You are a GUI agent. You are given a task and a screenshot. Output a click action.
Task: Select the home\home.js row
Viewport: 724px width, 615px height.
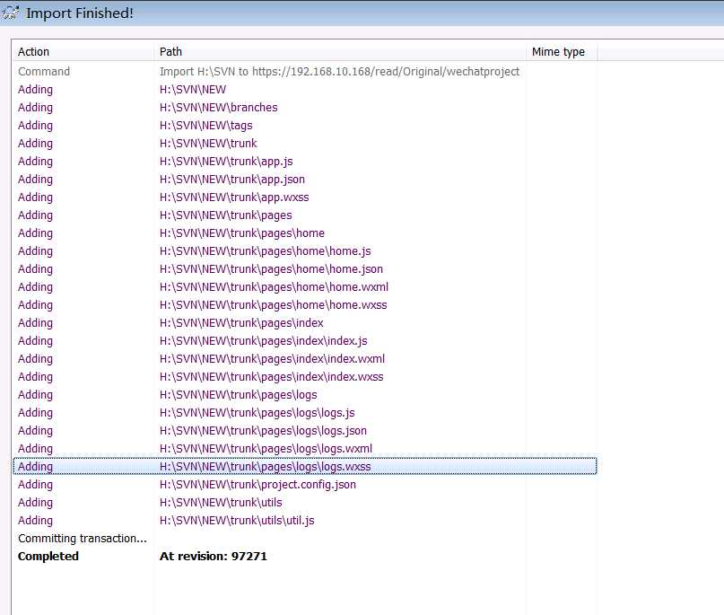pyautogui.click(x=305, y=251)
